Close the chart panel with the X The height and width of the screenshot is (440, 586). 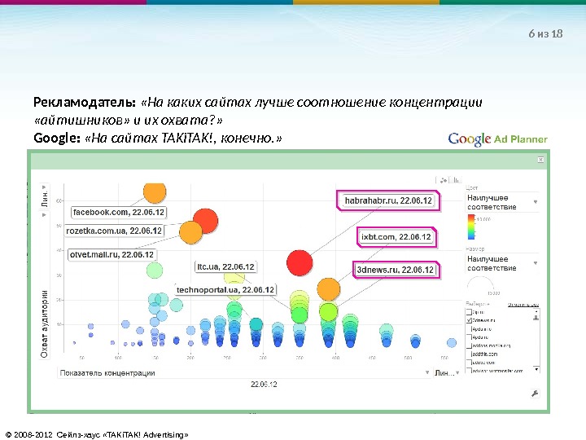[x=540, y=160]
